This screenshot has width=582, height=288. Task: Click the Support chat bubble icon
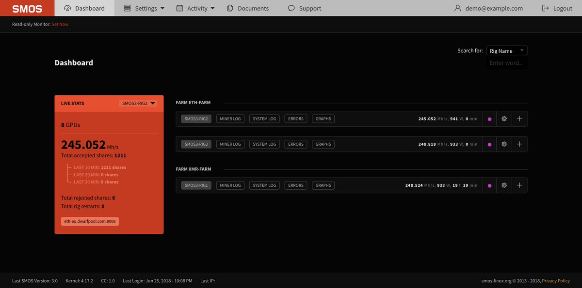pos(291,8)
